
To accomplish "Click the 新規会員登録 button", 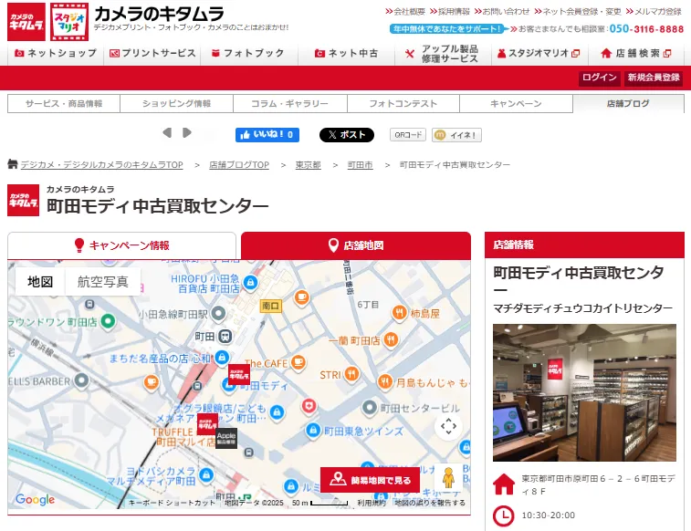I will pyautogui.click(x=654, y=78).
